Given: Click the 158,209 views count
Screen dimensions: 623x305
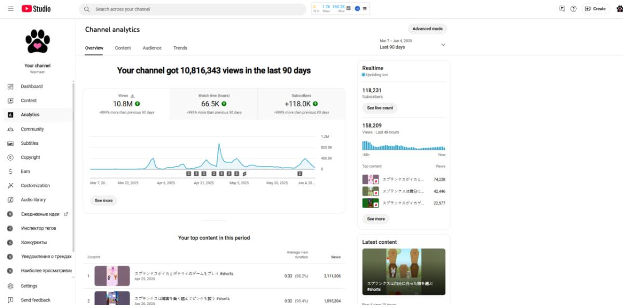Looking at the screenshot, I should point(372,126).
